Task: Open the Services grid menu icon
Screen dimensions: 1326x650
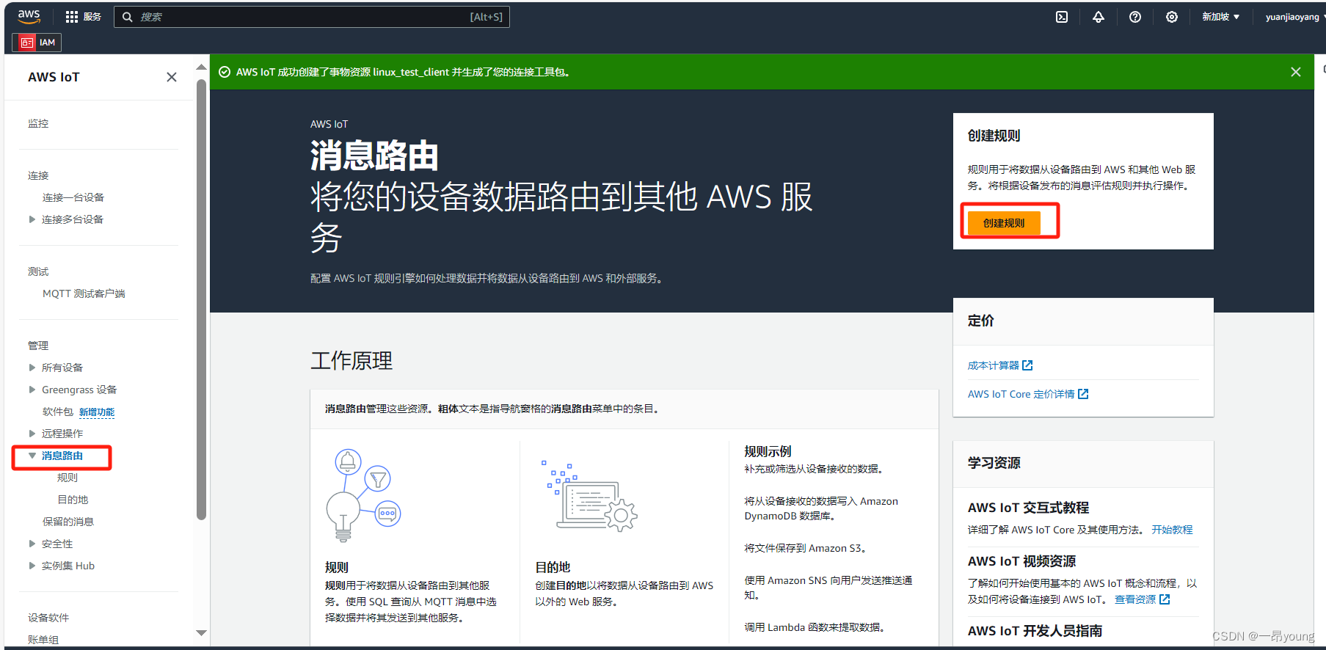Action: pyautogui.click(x=72, y=17)
